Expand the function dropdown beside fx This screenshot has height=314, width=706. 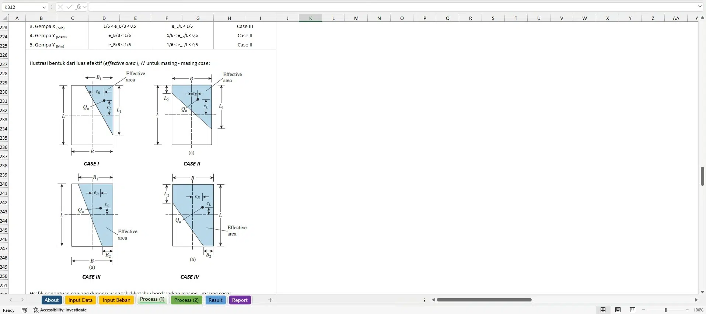click(84, 7)
